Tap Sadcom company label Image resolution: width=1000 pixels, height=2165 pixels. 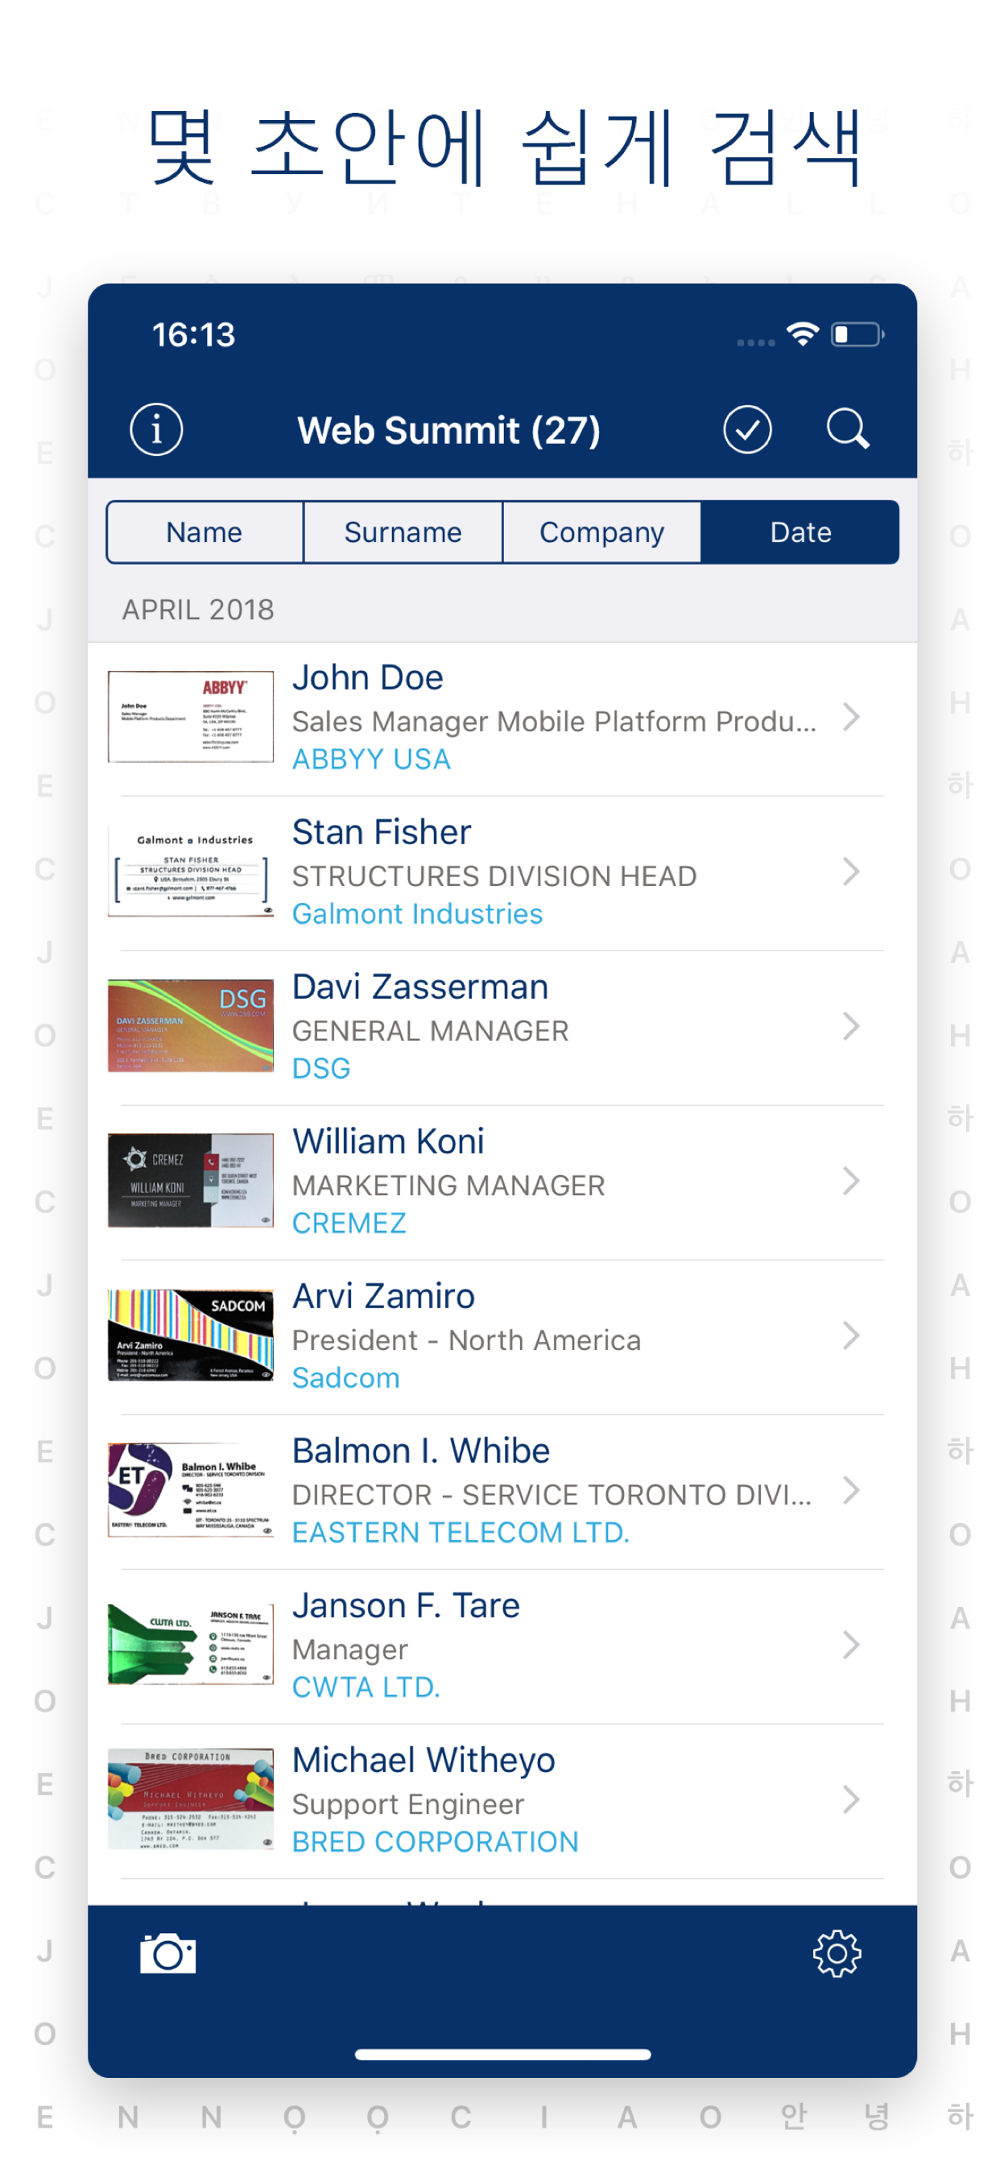click(345, 1377)
